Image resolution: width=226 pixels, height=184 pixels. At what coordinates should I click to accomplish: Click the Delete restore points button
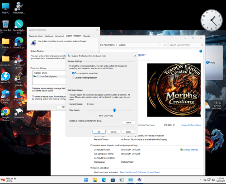128,123
